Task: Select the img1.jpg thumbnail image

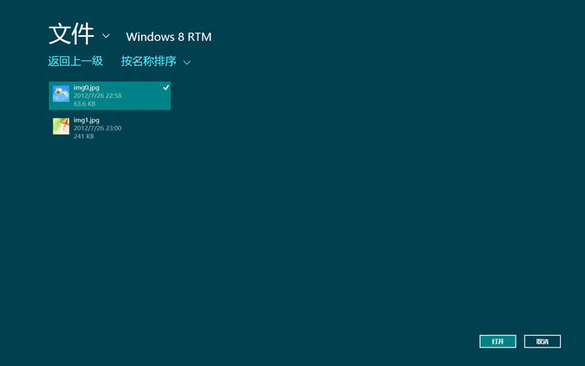Action: (x=61, y=126)
